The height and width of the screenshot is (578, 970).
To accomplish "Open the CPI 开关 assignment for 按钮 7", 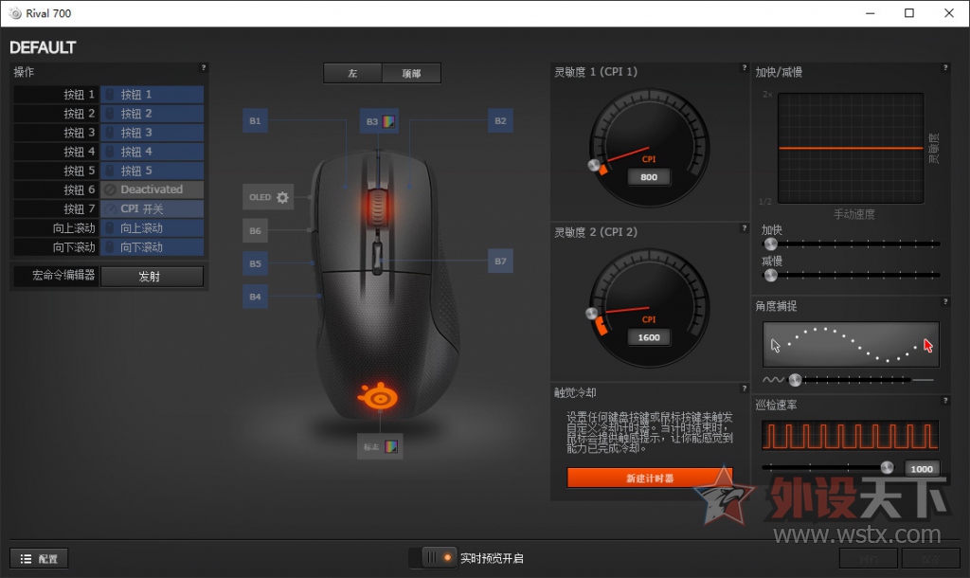I will click(152, 208).
